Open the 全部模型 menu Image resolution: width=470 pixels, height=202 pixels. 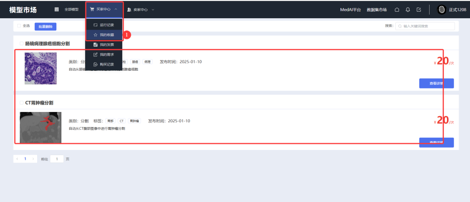[71, 9]
